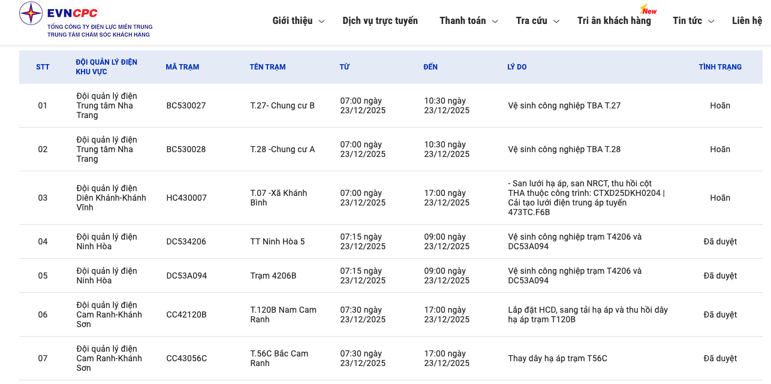Click the Mã trạm column header
The image size is (771, 384).
pyautogui.click(x=182, y=67)
